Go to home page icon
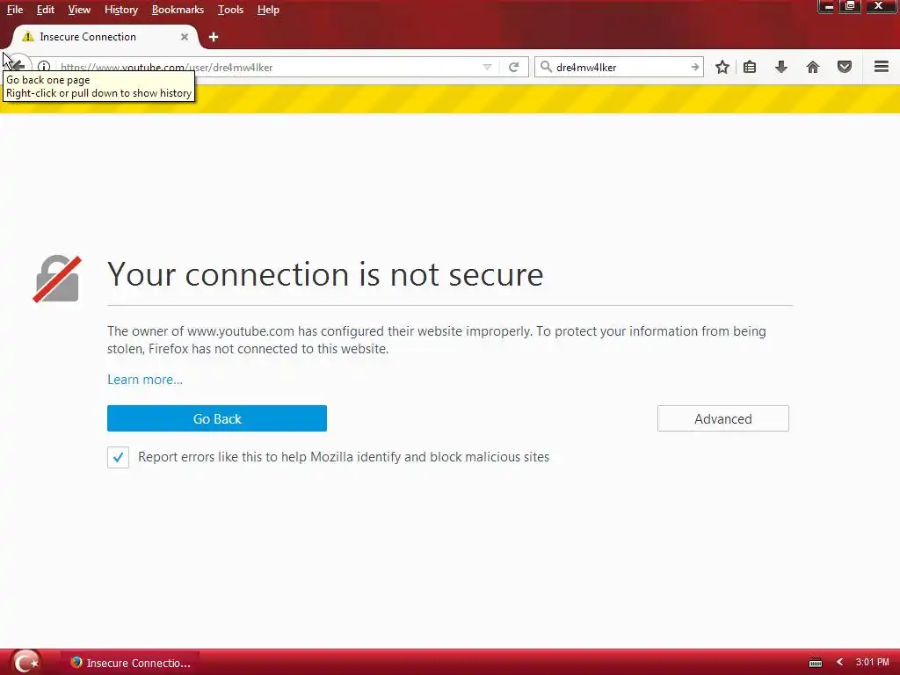The image size is (900, 675). point(813,67)
